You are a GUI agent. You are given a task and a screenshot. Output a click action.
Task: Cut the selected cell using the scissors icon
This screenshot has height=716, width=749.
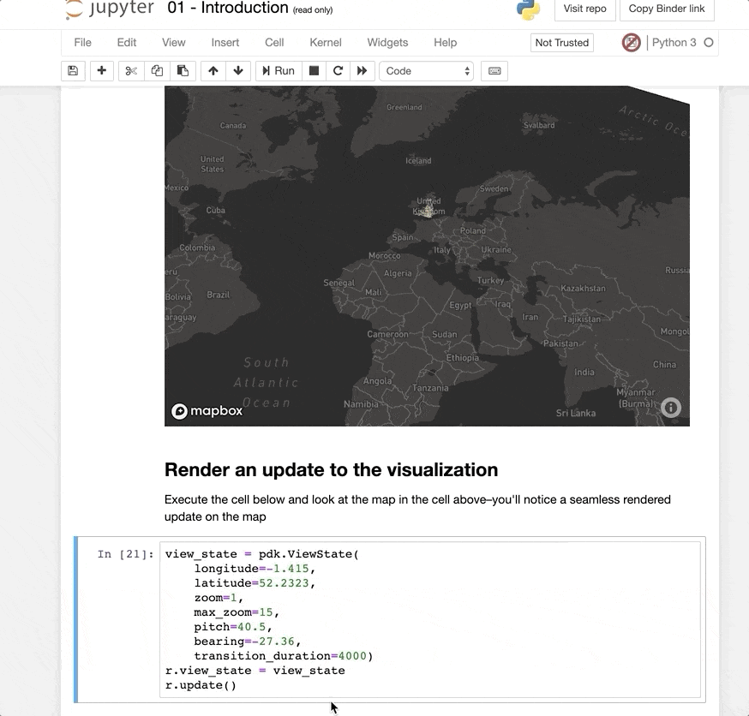coord(130,71)
